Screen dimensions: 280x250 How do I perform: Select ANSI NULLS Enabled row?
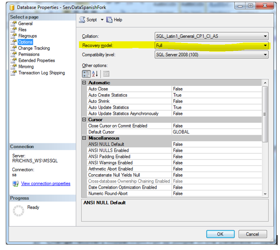point(174,150)
